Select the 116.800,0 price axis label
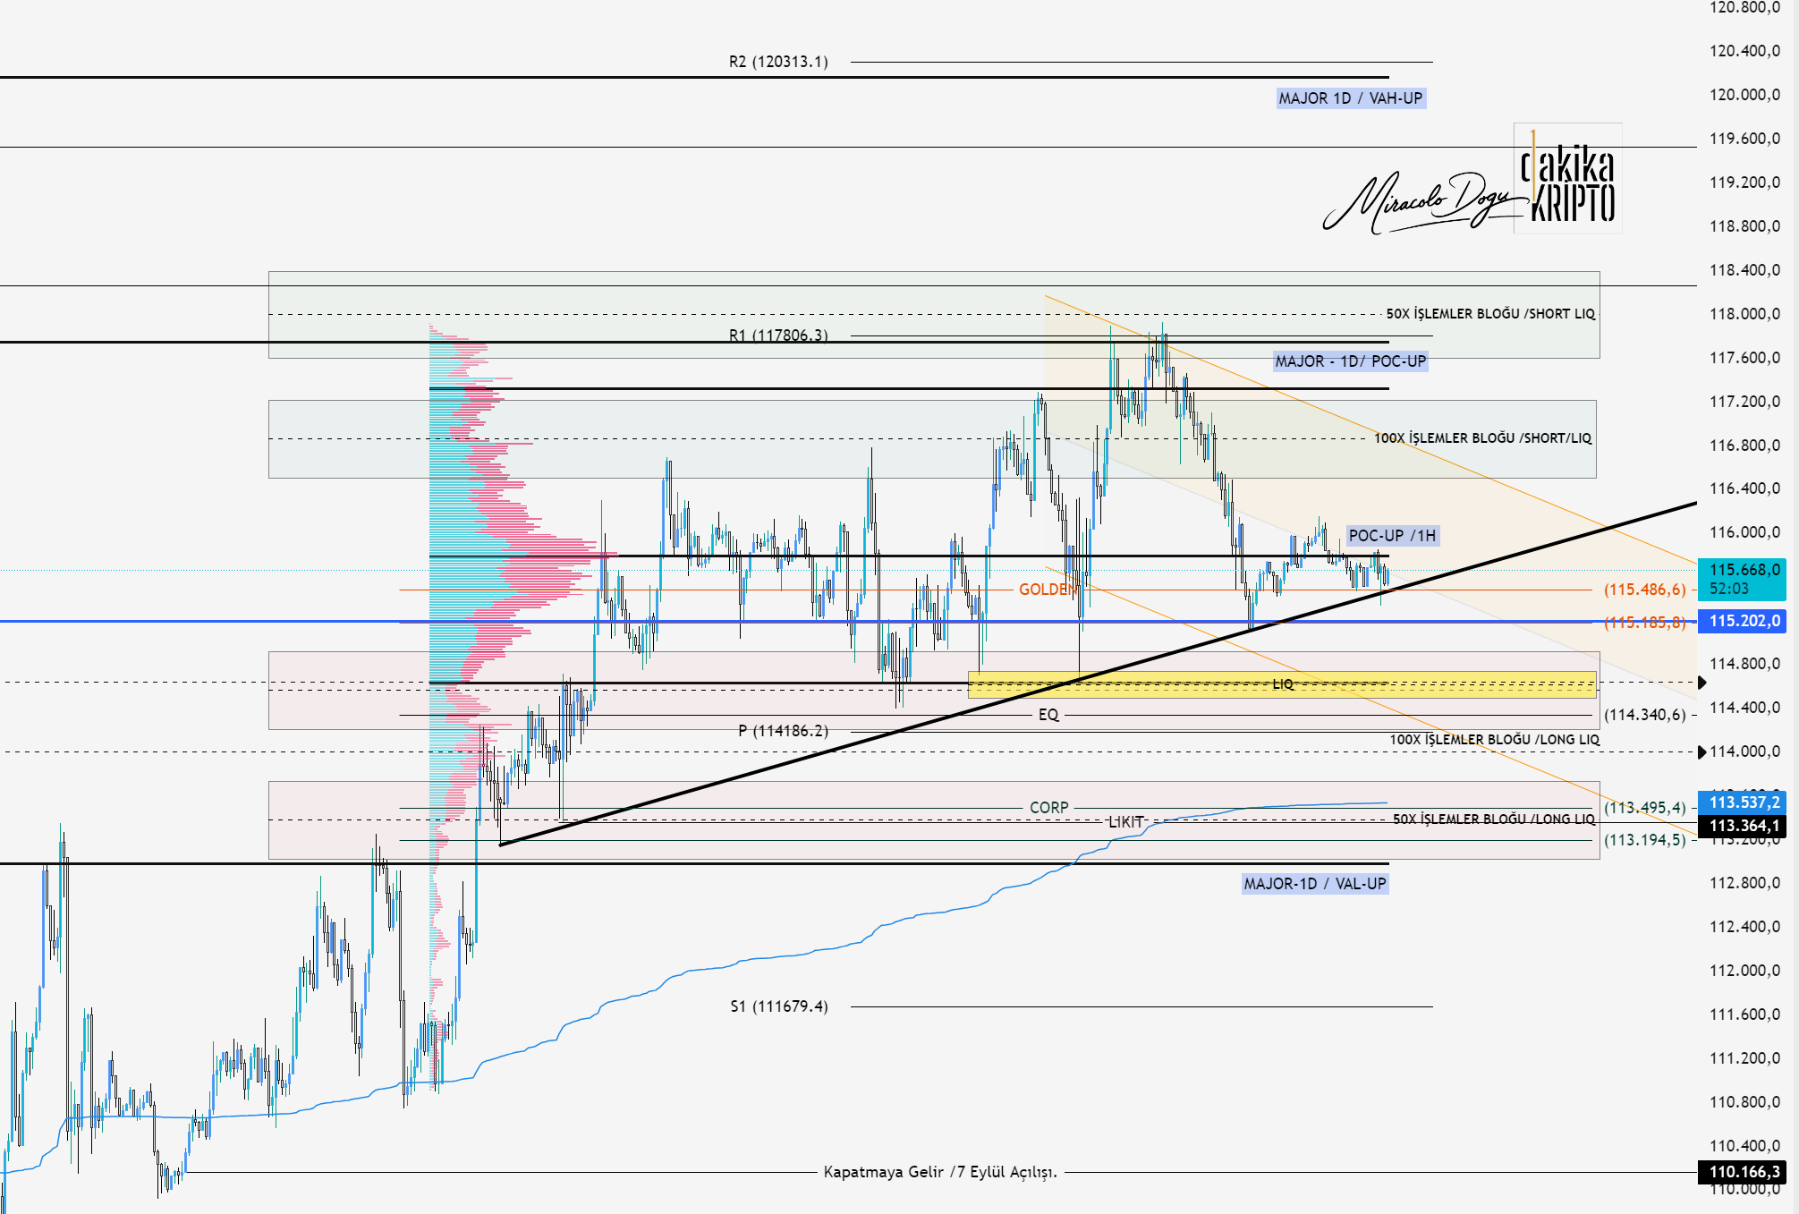The width and height of the screenshot is (1799, 1214). [1744, 446]
